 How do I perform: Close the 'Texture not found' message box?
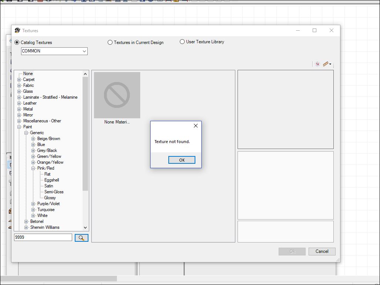(x=196, y=126)
